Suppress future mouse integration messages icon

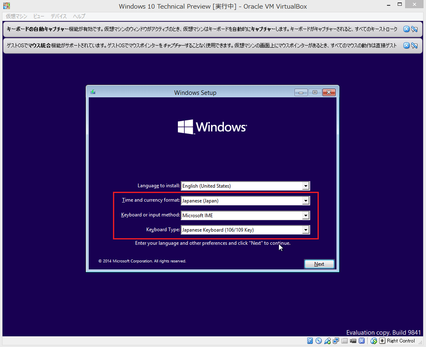(x=414, y=46)
